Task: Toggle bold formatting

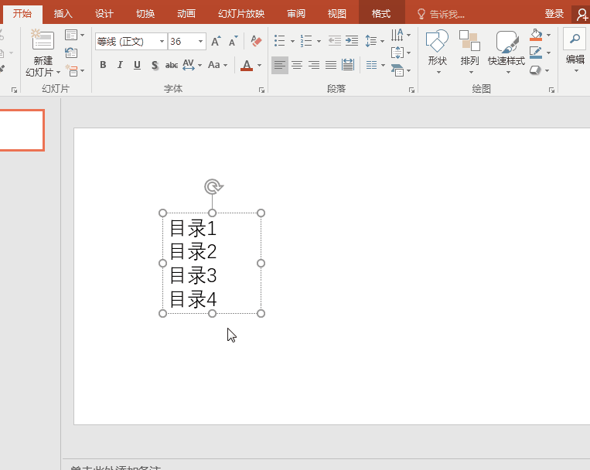Action: pos(103,66)
